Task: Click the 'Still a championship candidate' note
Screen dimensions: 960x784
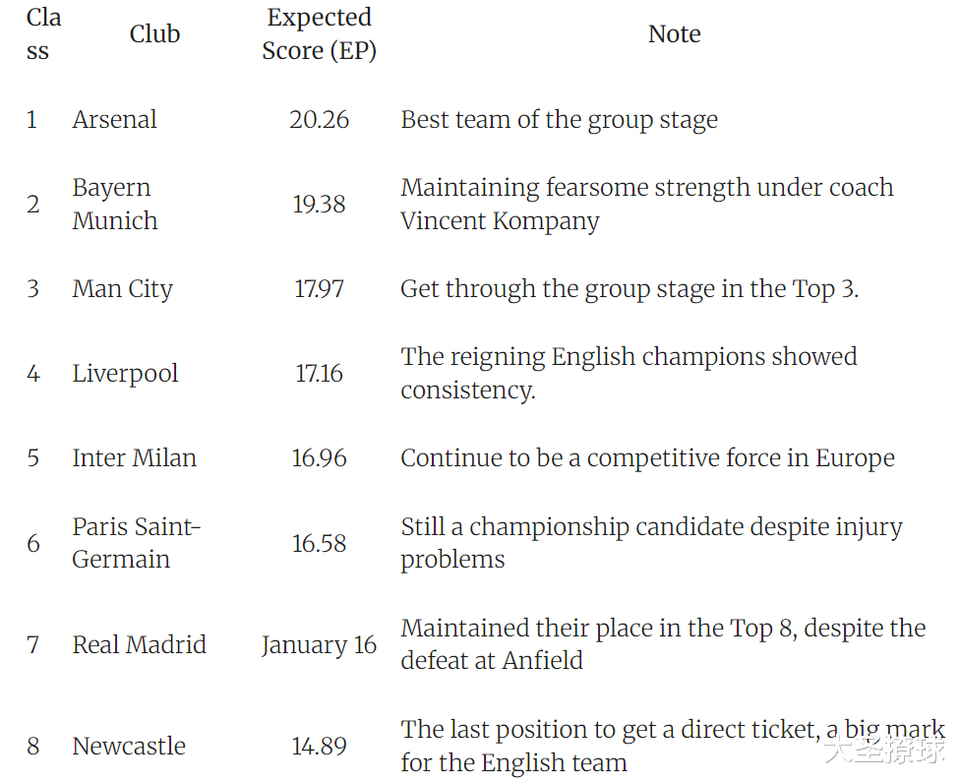Action: point(650,543)
